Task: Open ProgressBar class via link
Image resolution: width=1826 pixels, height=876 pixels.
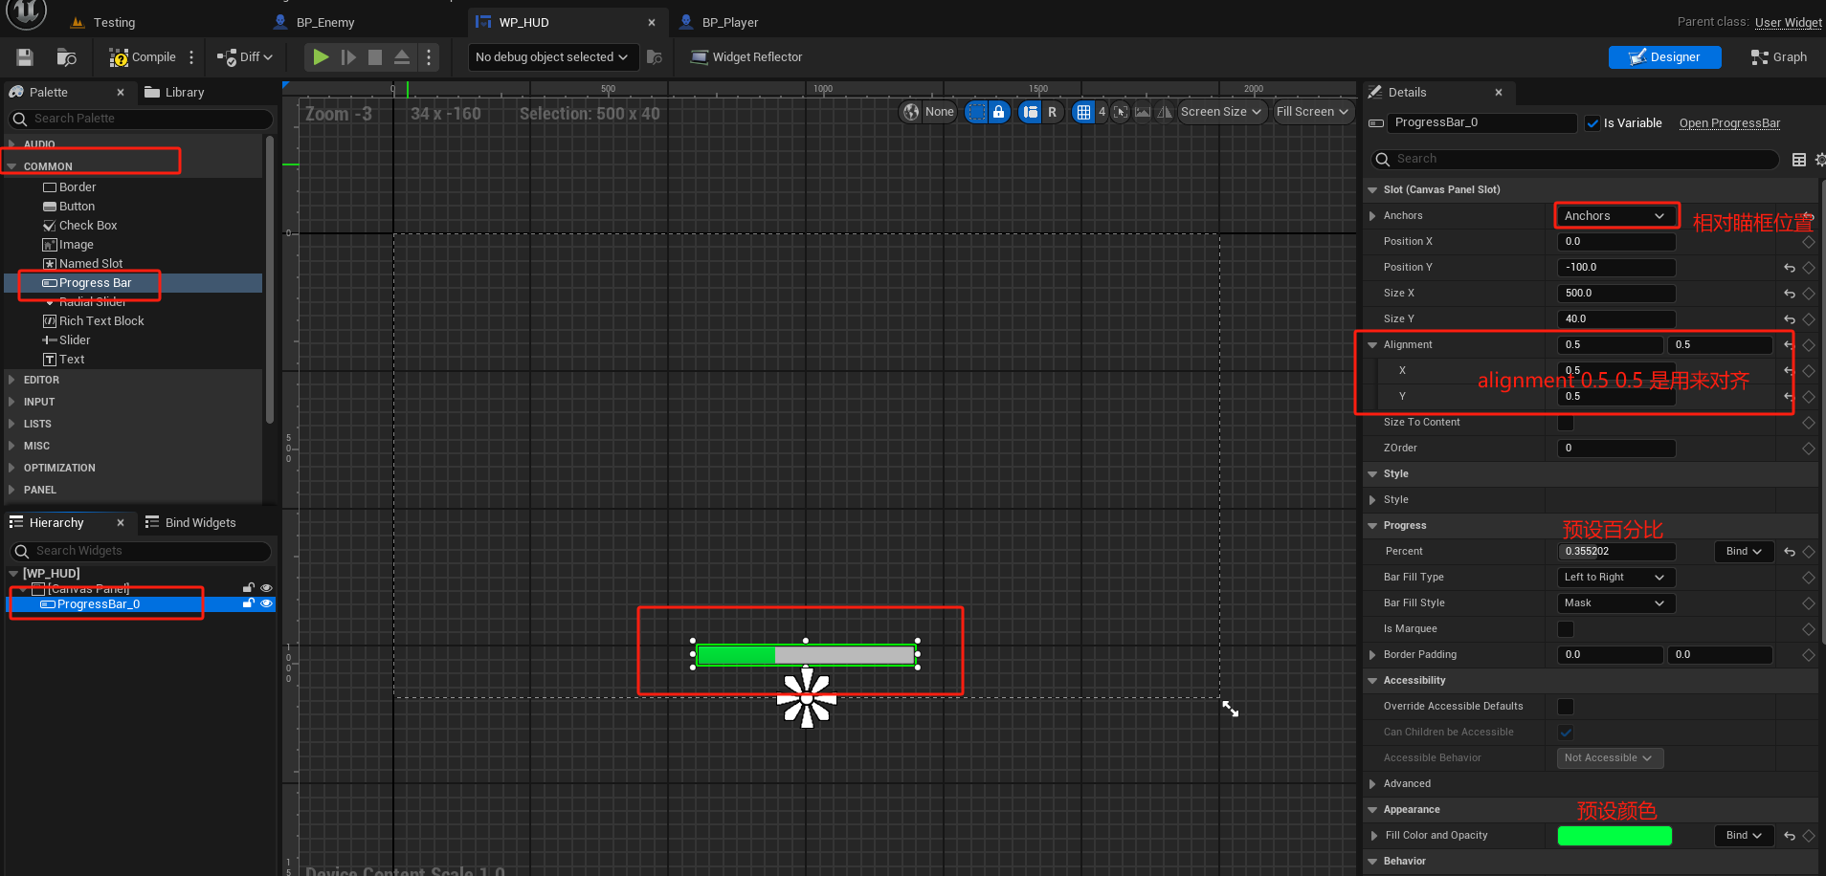Action: tap(1729, 123)
